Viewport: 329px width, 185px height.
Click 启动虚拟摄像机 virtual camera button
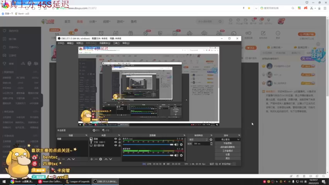[x=228, y=147]
